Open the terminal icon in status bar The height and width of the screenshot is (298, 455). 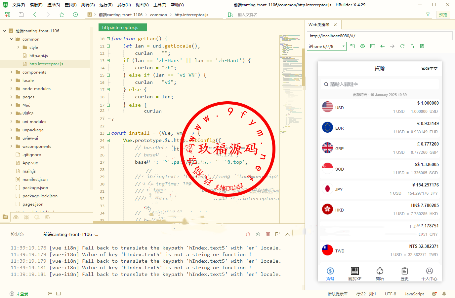tap(59, 293)
